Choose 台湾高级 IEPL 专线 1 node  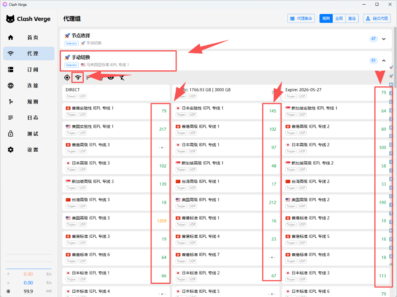click(x=226, y=184)
